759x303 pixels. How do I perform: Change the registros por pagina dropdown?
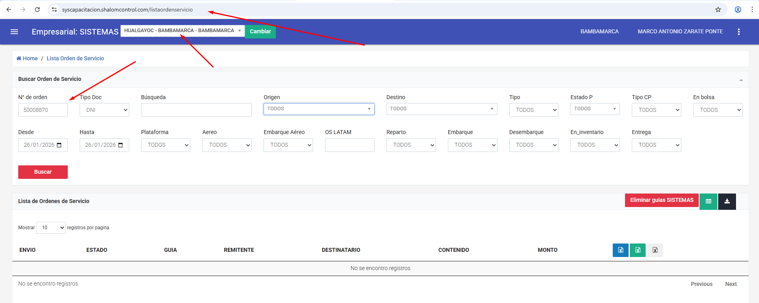pos(51,228)
